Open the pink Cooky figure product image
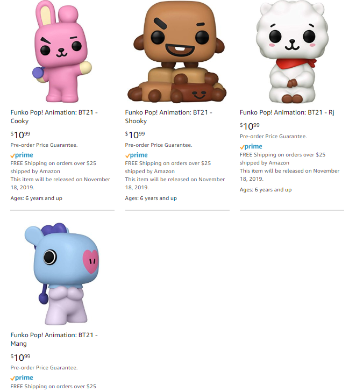The width and height of the screenshot is (349, 392). [62, 52]
